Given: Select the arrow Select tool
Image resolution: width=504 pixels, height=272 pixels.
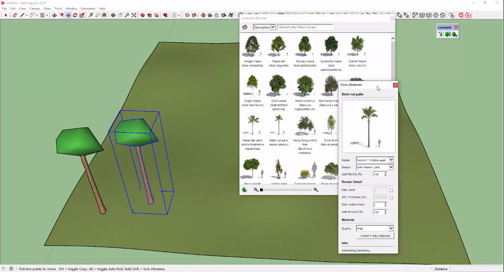Looking at the screenshot, I should click(6, 15).
